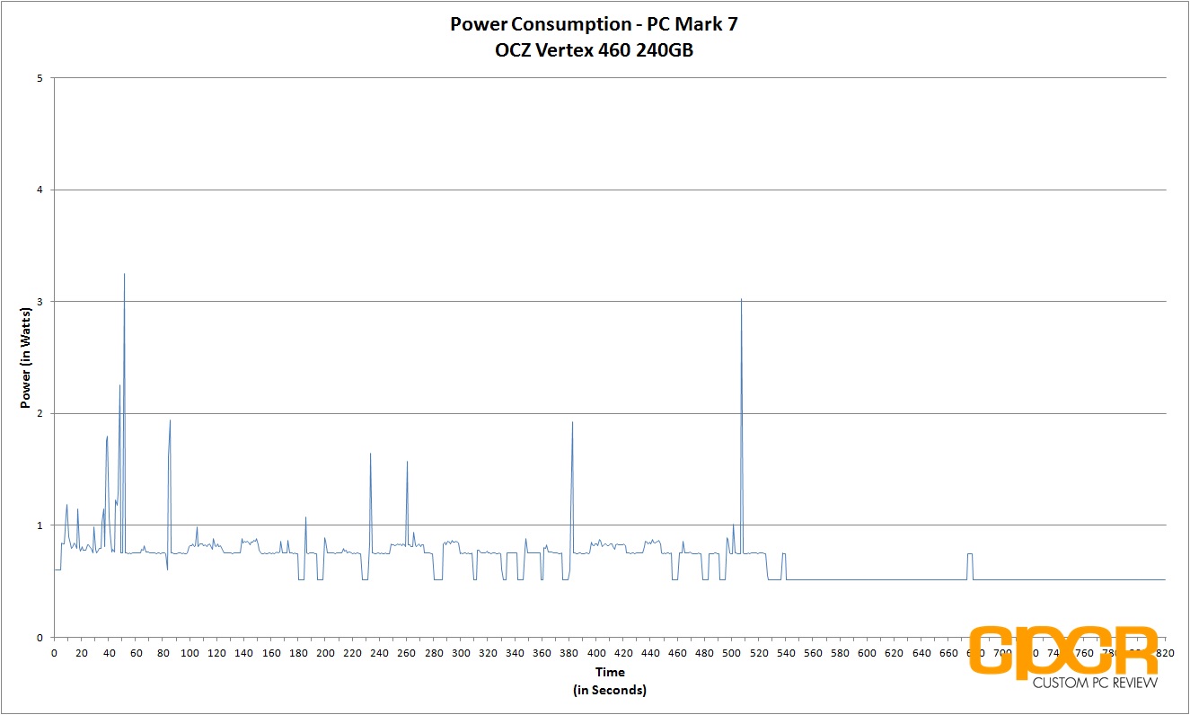Click the tallest power spike peak above 3 watts
Viewport: 1190px width, 715px height.
click(x=124, y=274)
